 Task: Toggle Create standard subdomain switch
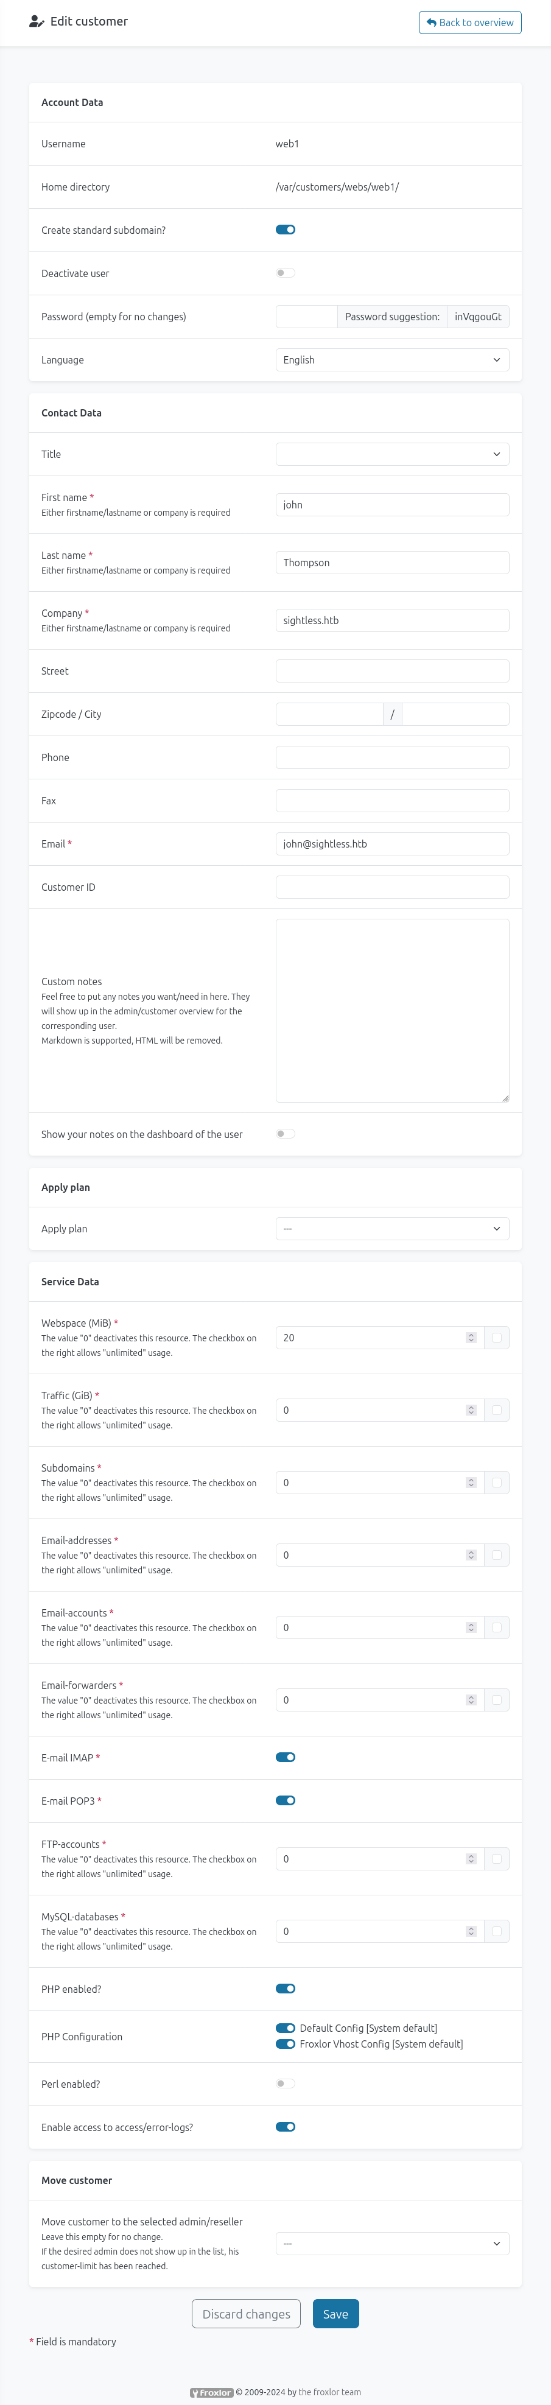(x=286, y=230)
